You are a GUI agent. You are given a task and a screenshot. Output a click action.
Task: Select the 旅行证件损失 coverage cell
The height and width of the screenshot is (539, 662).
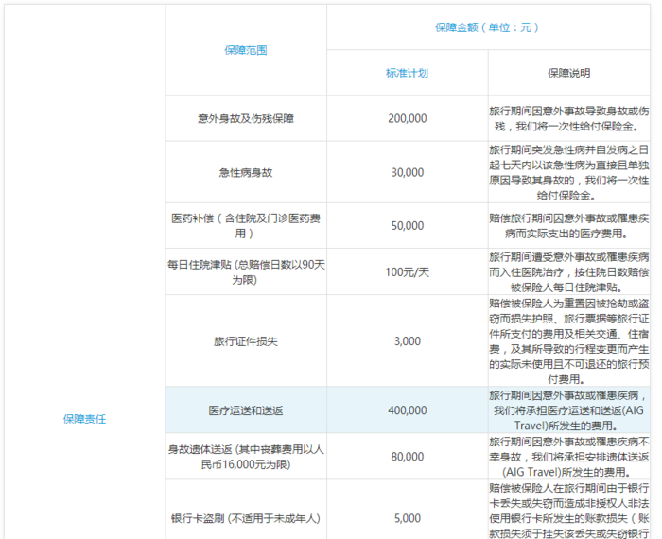point(246,340)
